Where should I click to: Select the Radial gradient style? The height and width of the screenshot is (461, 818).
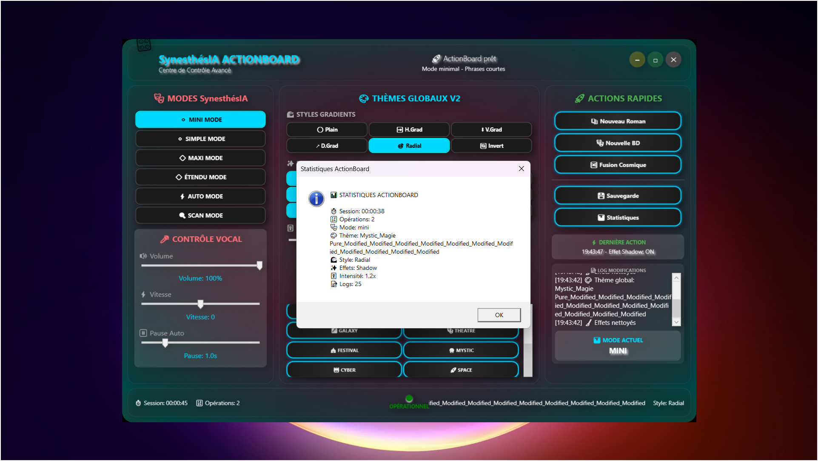[409, 146]
